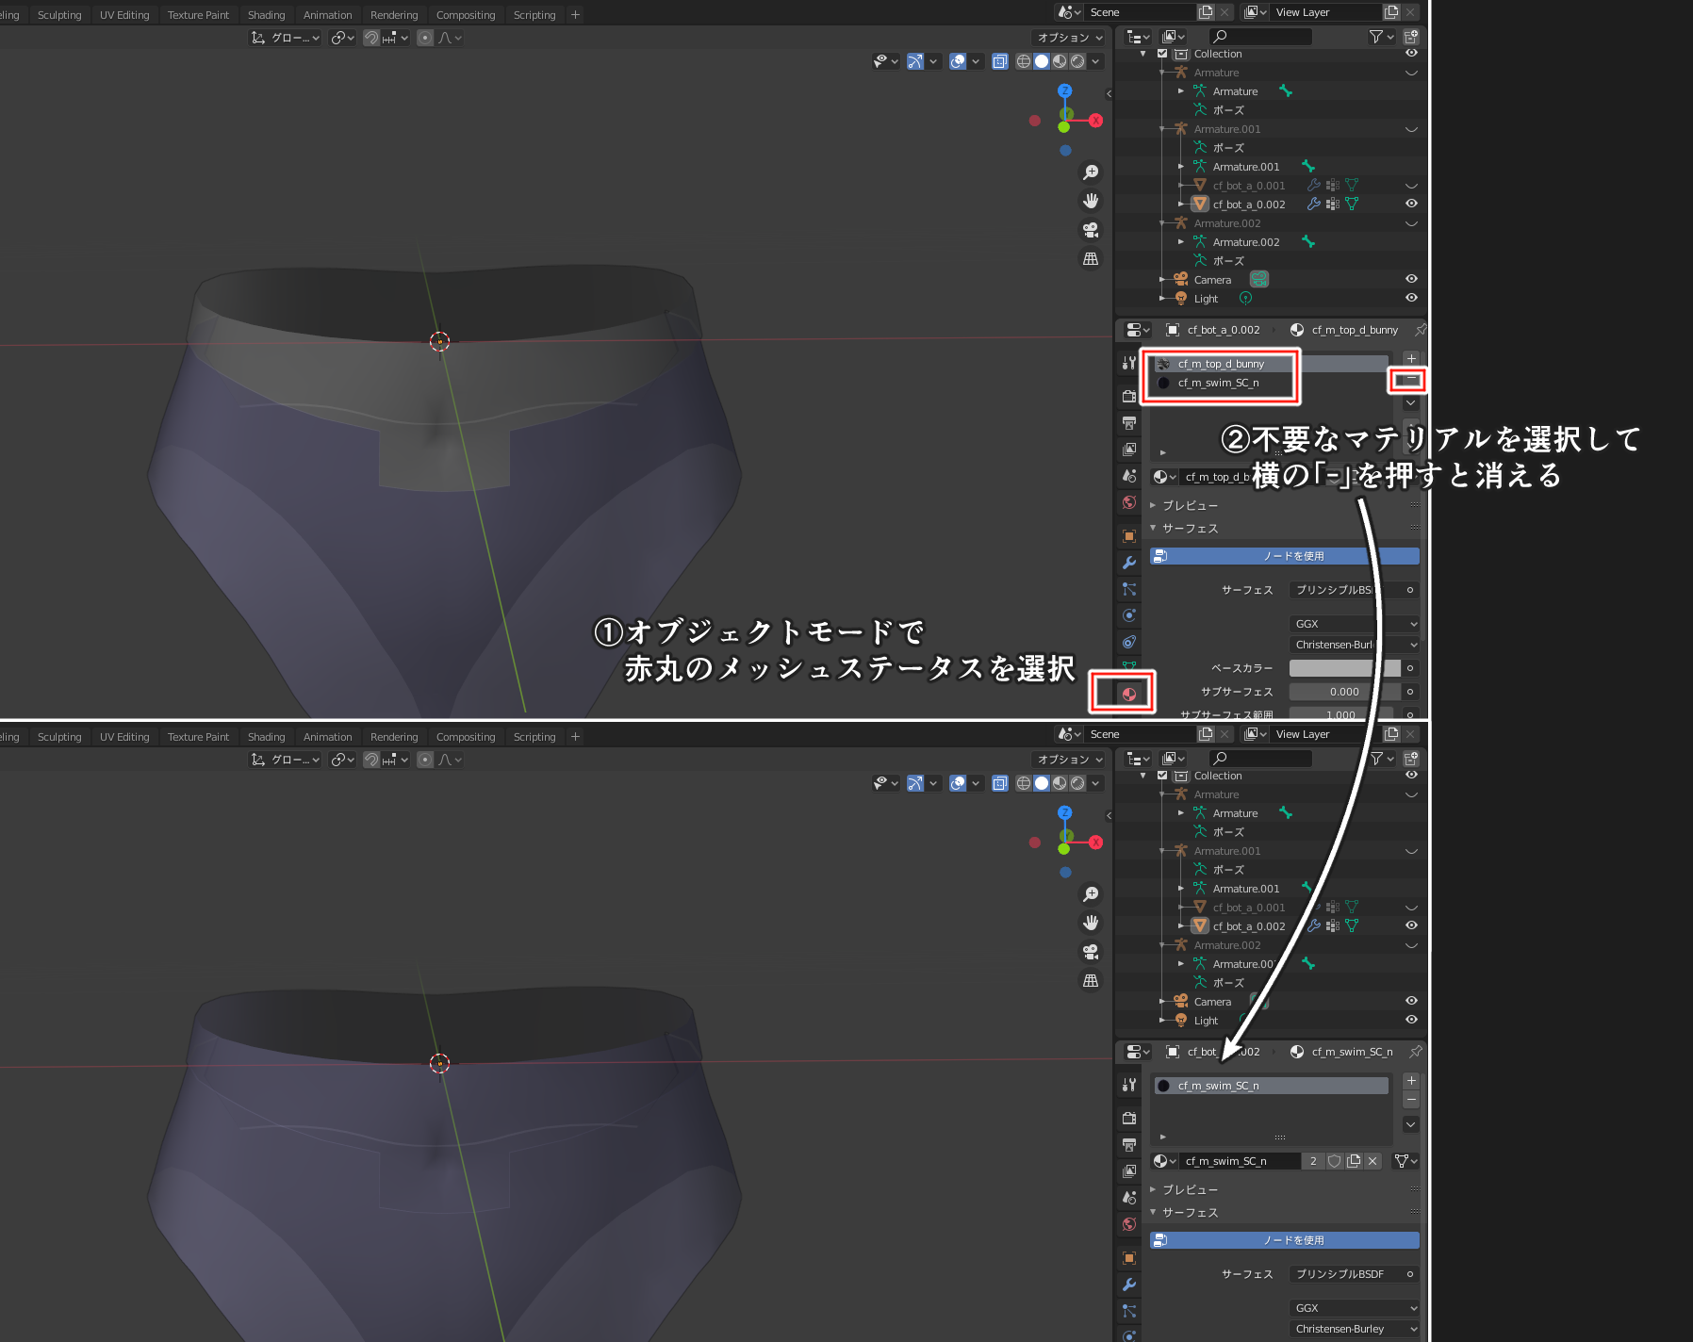
Task: Open Tool properties tab in upper screenshot
Action: (x=1128, y=363)
